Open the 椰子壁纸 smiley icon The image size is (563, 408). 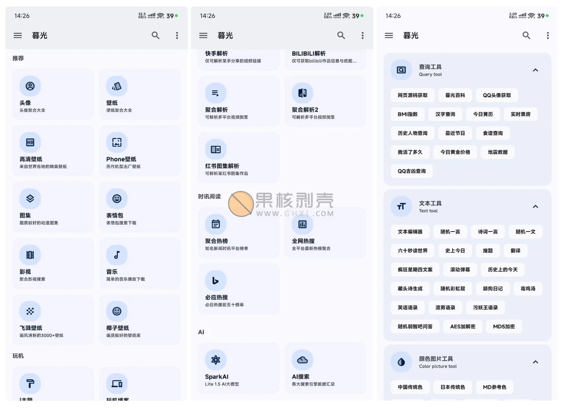tap(117, 312)
